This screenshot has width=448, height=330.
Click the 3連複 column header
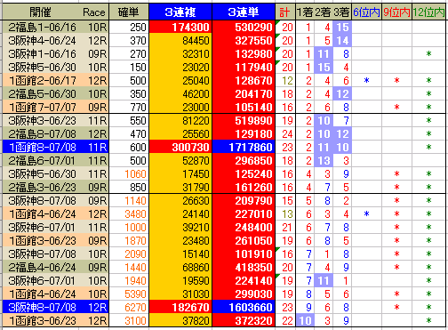point(180,12)
